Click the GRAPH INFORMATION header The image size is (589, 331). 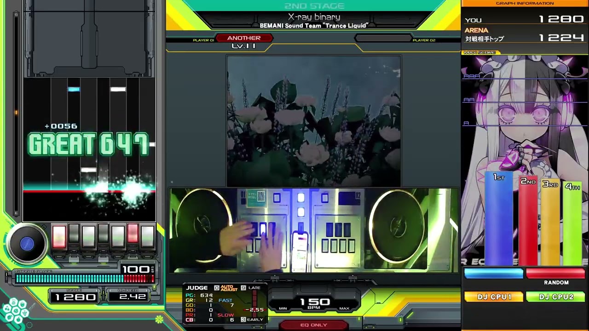[525, 4]
